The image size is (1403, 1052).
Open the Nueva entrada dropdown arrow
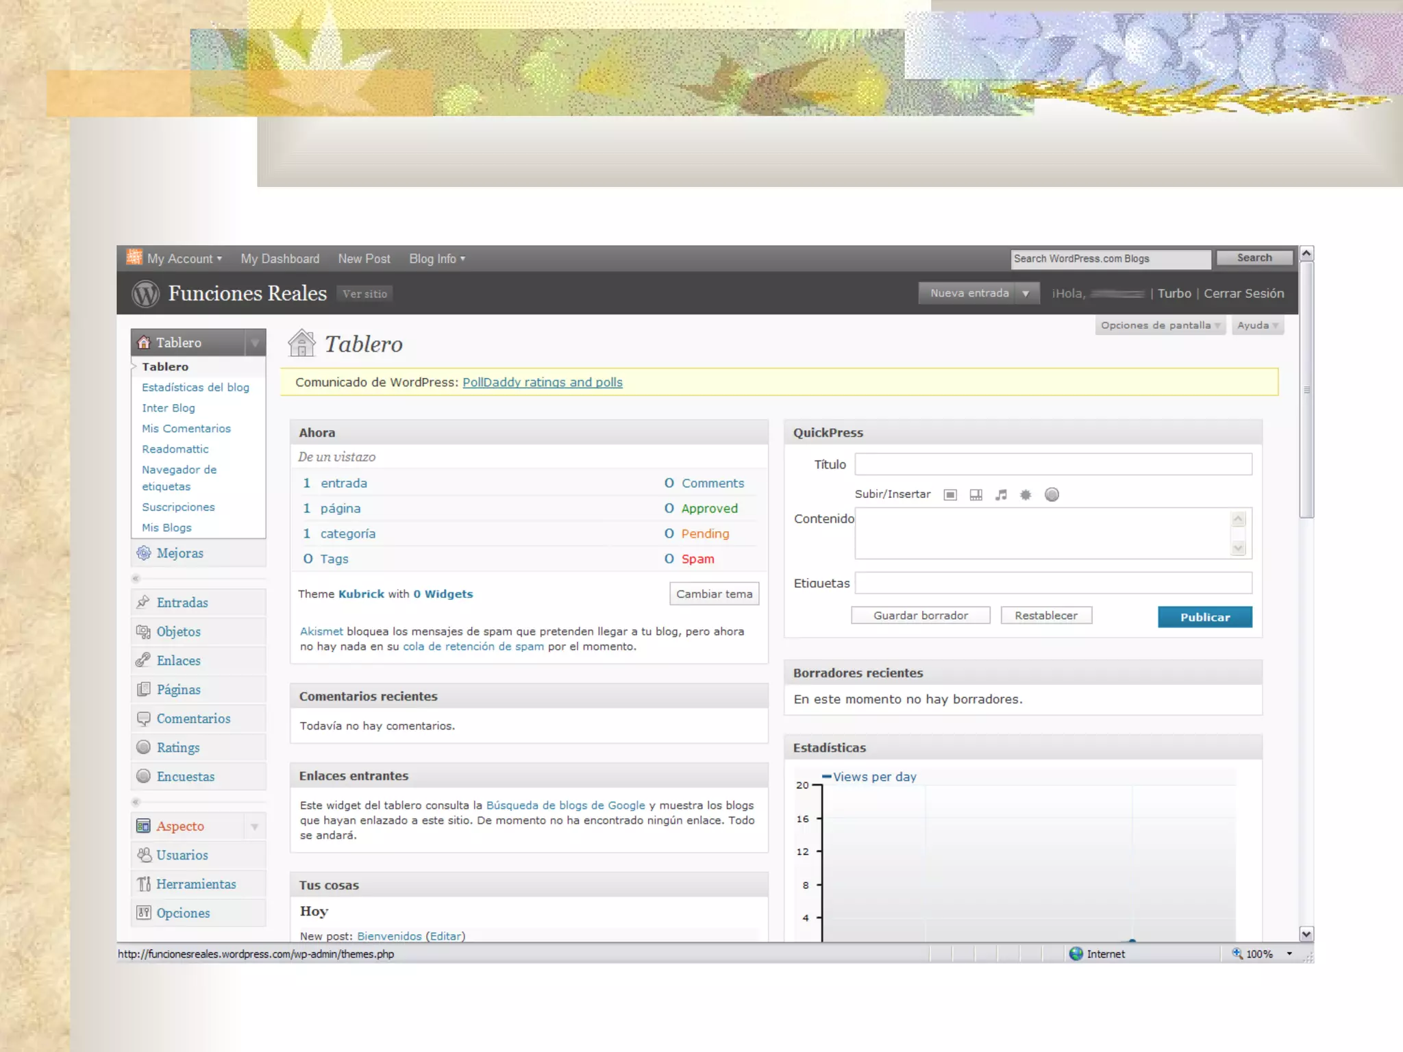[1026, 293]
